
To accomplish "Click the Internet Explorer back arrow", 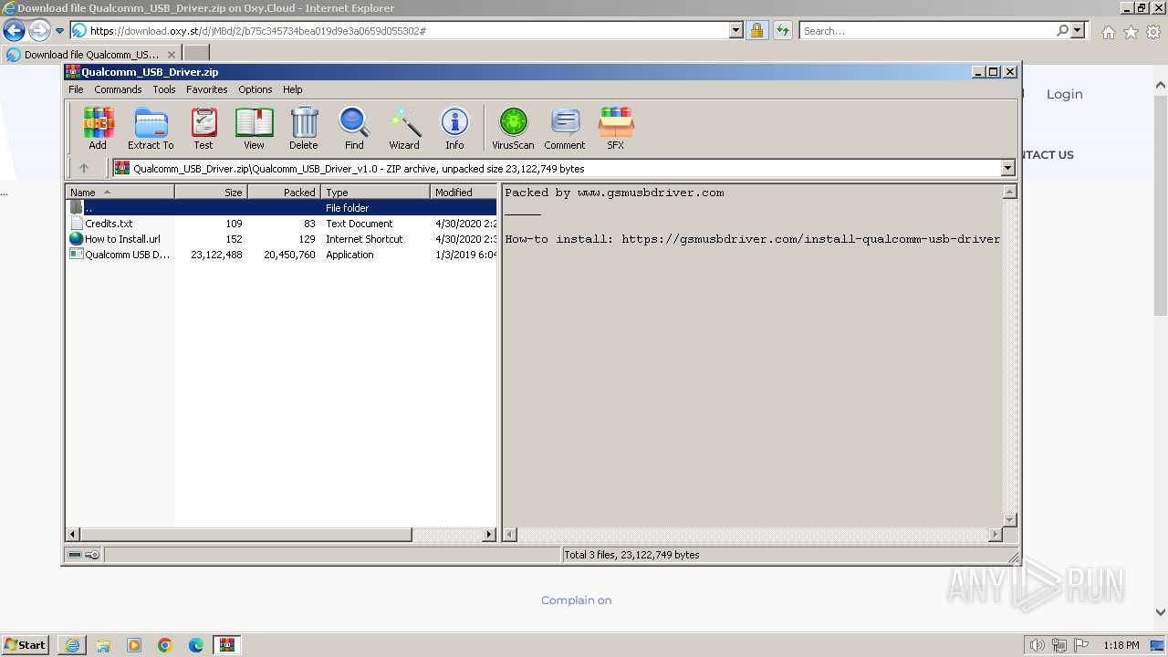I will 15,30.
